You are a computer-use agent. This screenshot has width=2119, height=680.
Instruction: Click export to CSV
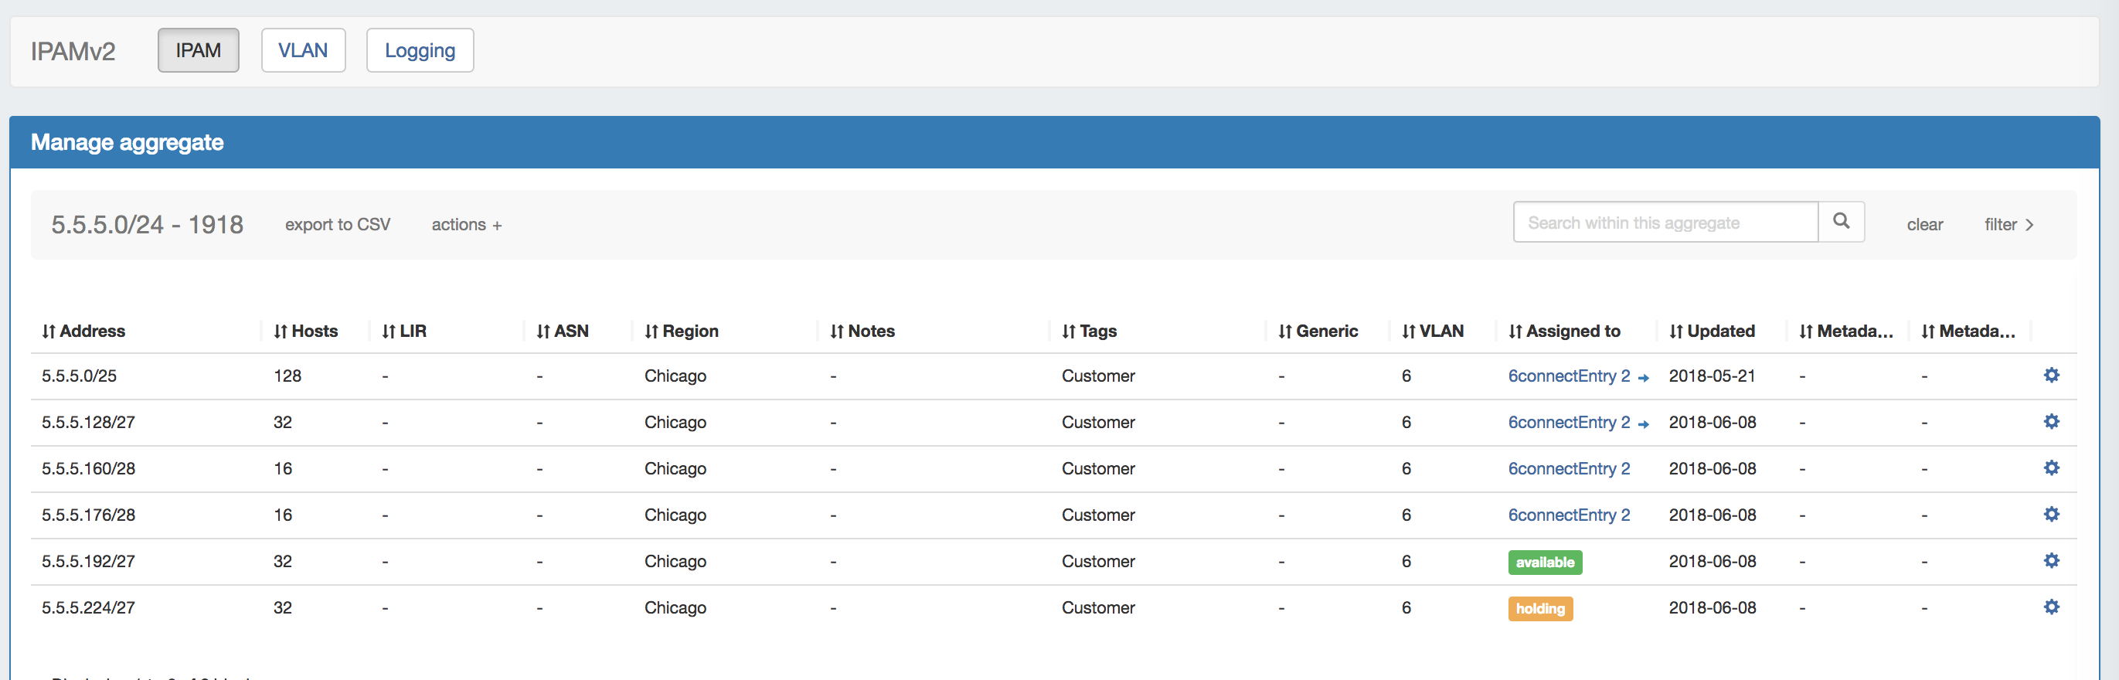pos(337,224)
